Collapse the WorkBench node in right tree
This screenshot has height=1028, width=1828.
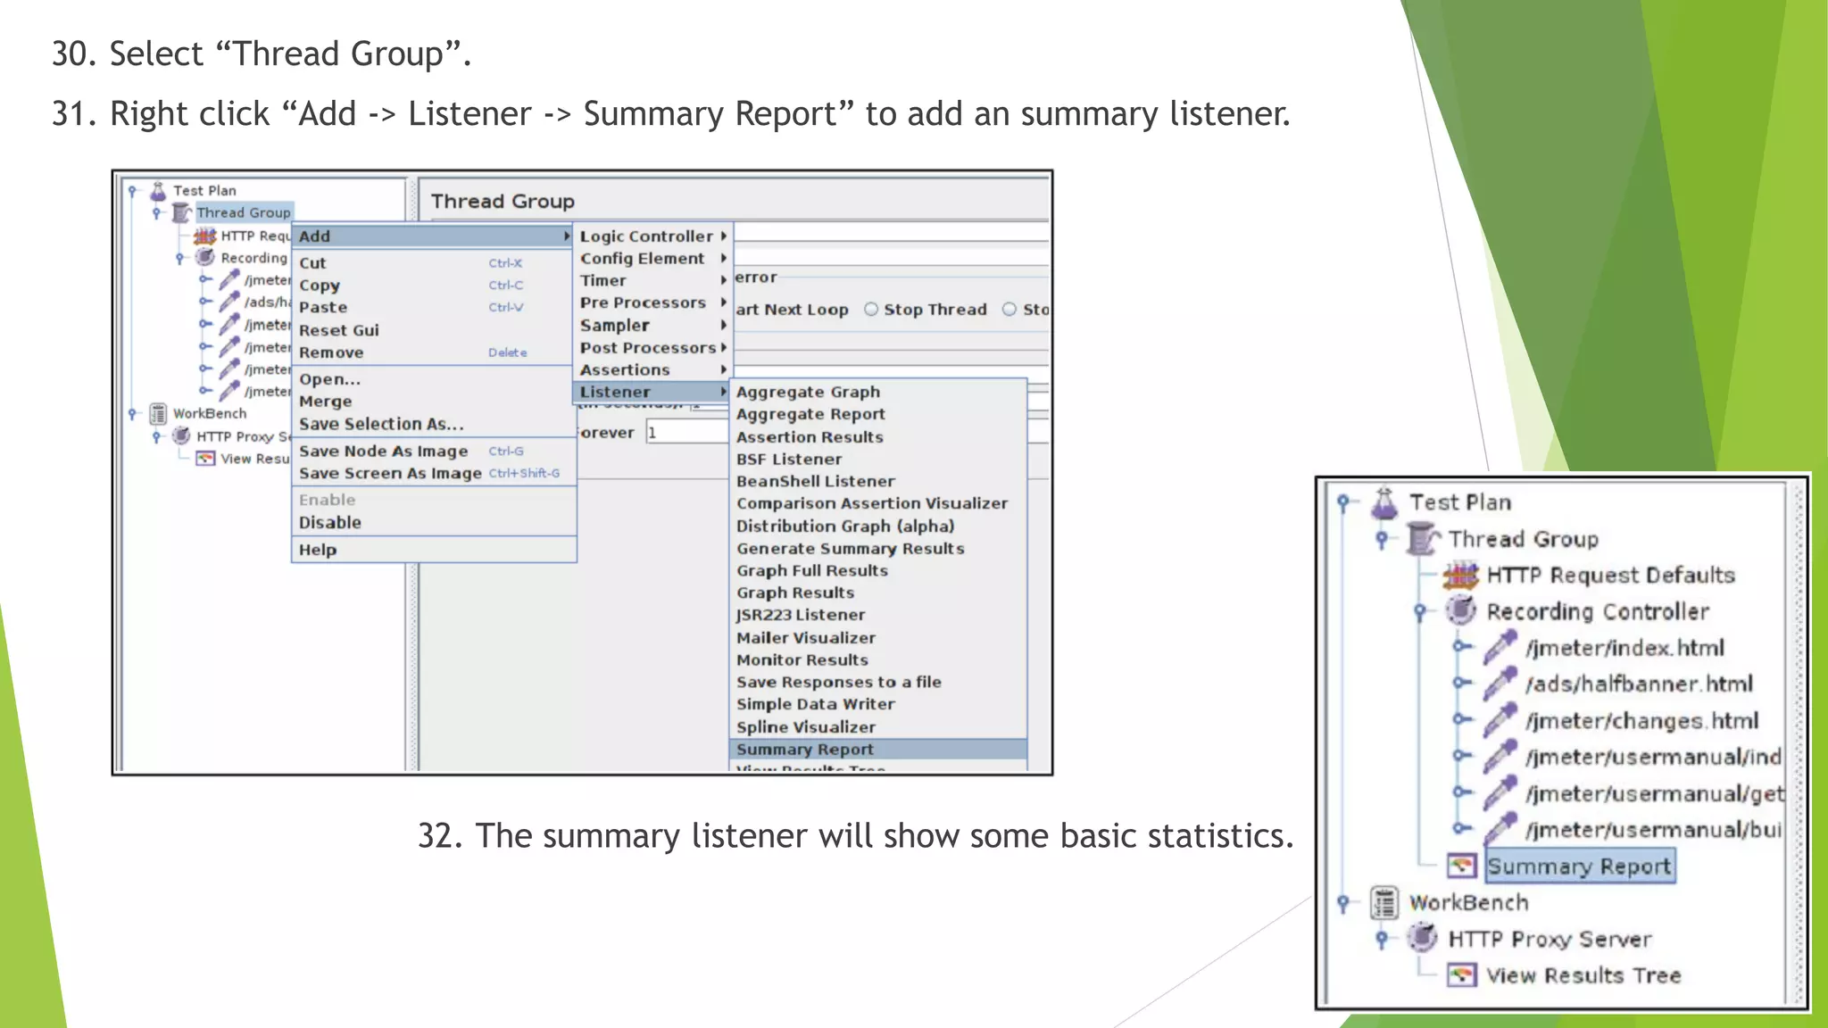pos(1344,903)
